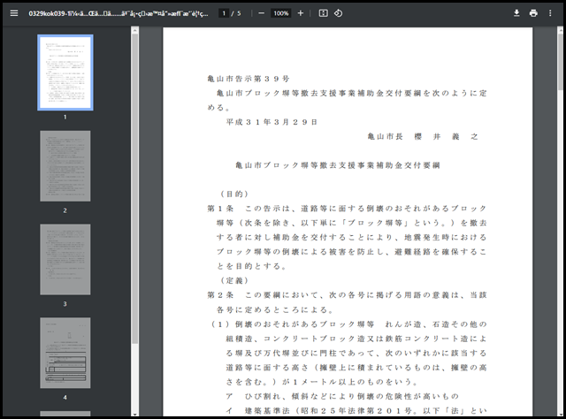Viewport: 566px width, 419px height.
Task: Open the more actions menu
Action: (553, 13)
